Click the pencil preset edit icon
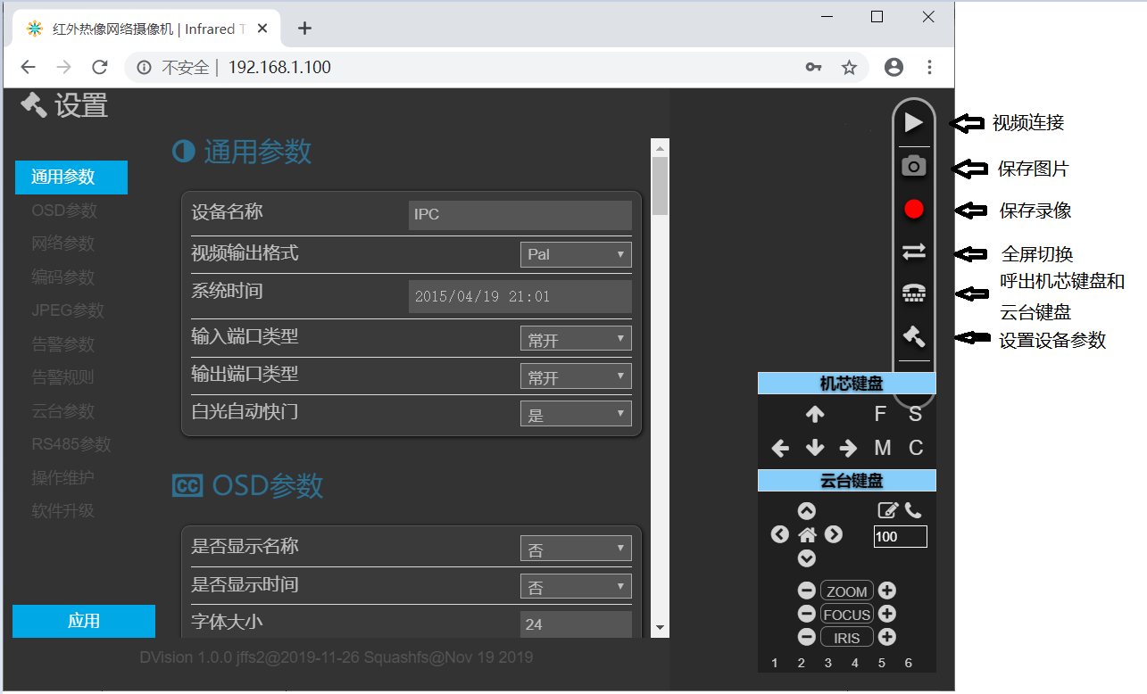1147x694 pixels. 886,509
